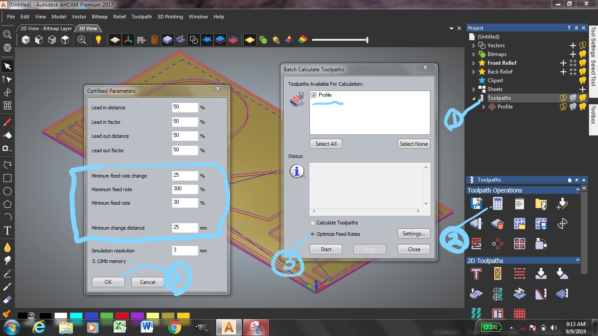The image size is (598, 336).
Task: Expand the Bitmaps tree node
Action: pyautogui.click(x=474, y=54)
